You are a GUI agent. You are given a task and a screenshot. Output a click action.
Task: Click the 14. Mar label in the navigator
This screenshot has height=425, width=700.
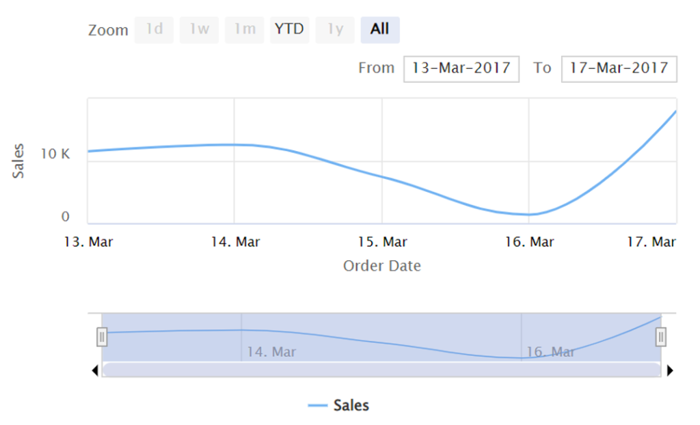click(x=272, y=352)
